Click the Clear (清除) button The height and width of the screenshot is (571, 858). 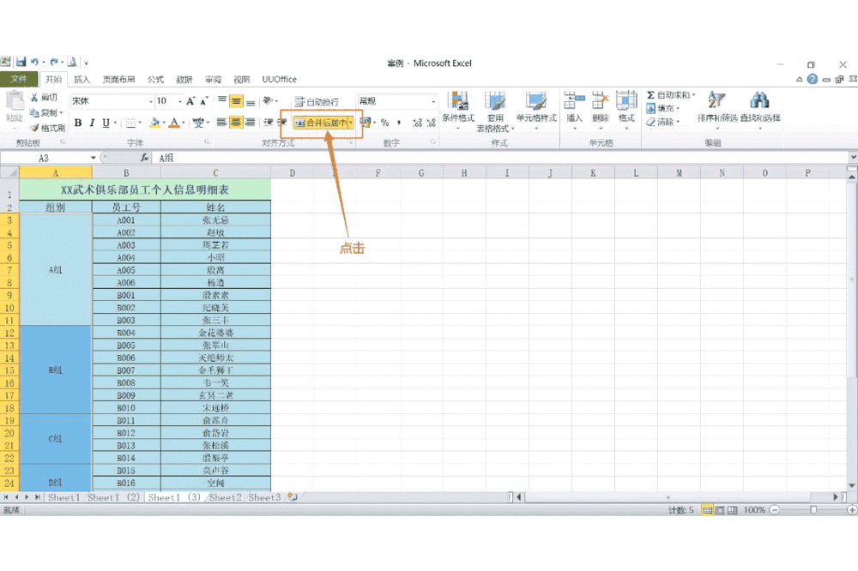[x=662, y=122]
